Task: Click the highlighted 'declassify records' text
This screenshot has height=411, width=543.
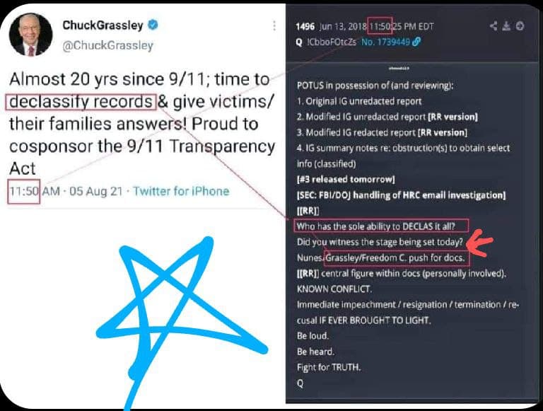Action: click(x=81, y=102)
